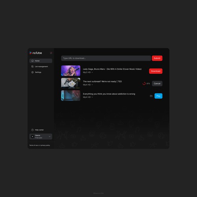Click the Home icon in sidebar

point(32,61)
